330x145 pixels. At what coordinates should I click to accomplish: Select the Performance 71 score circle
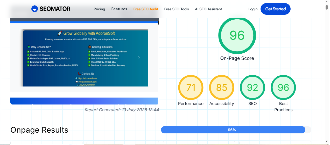click(x=191, y=88)
